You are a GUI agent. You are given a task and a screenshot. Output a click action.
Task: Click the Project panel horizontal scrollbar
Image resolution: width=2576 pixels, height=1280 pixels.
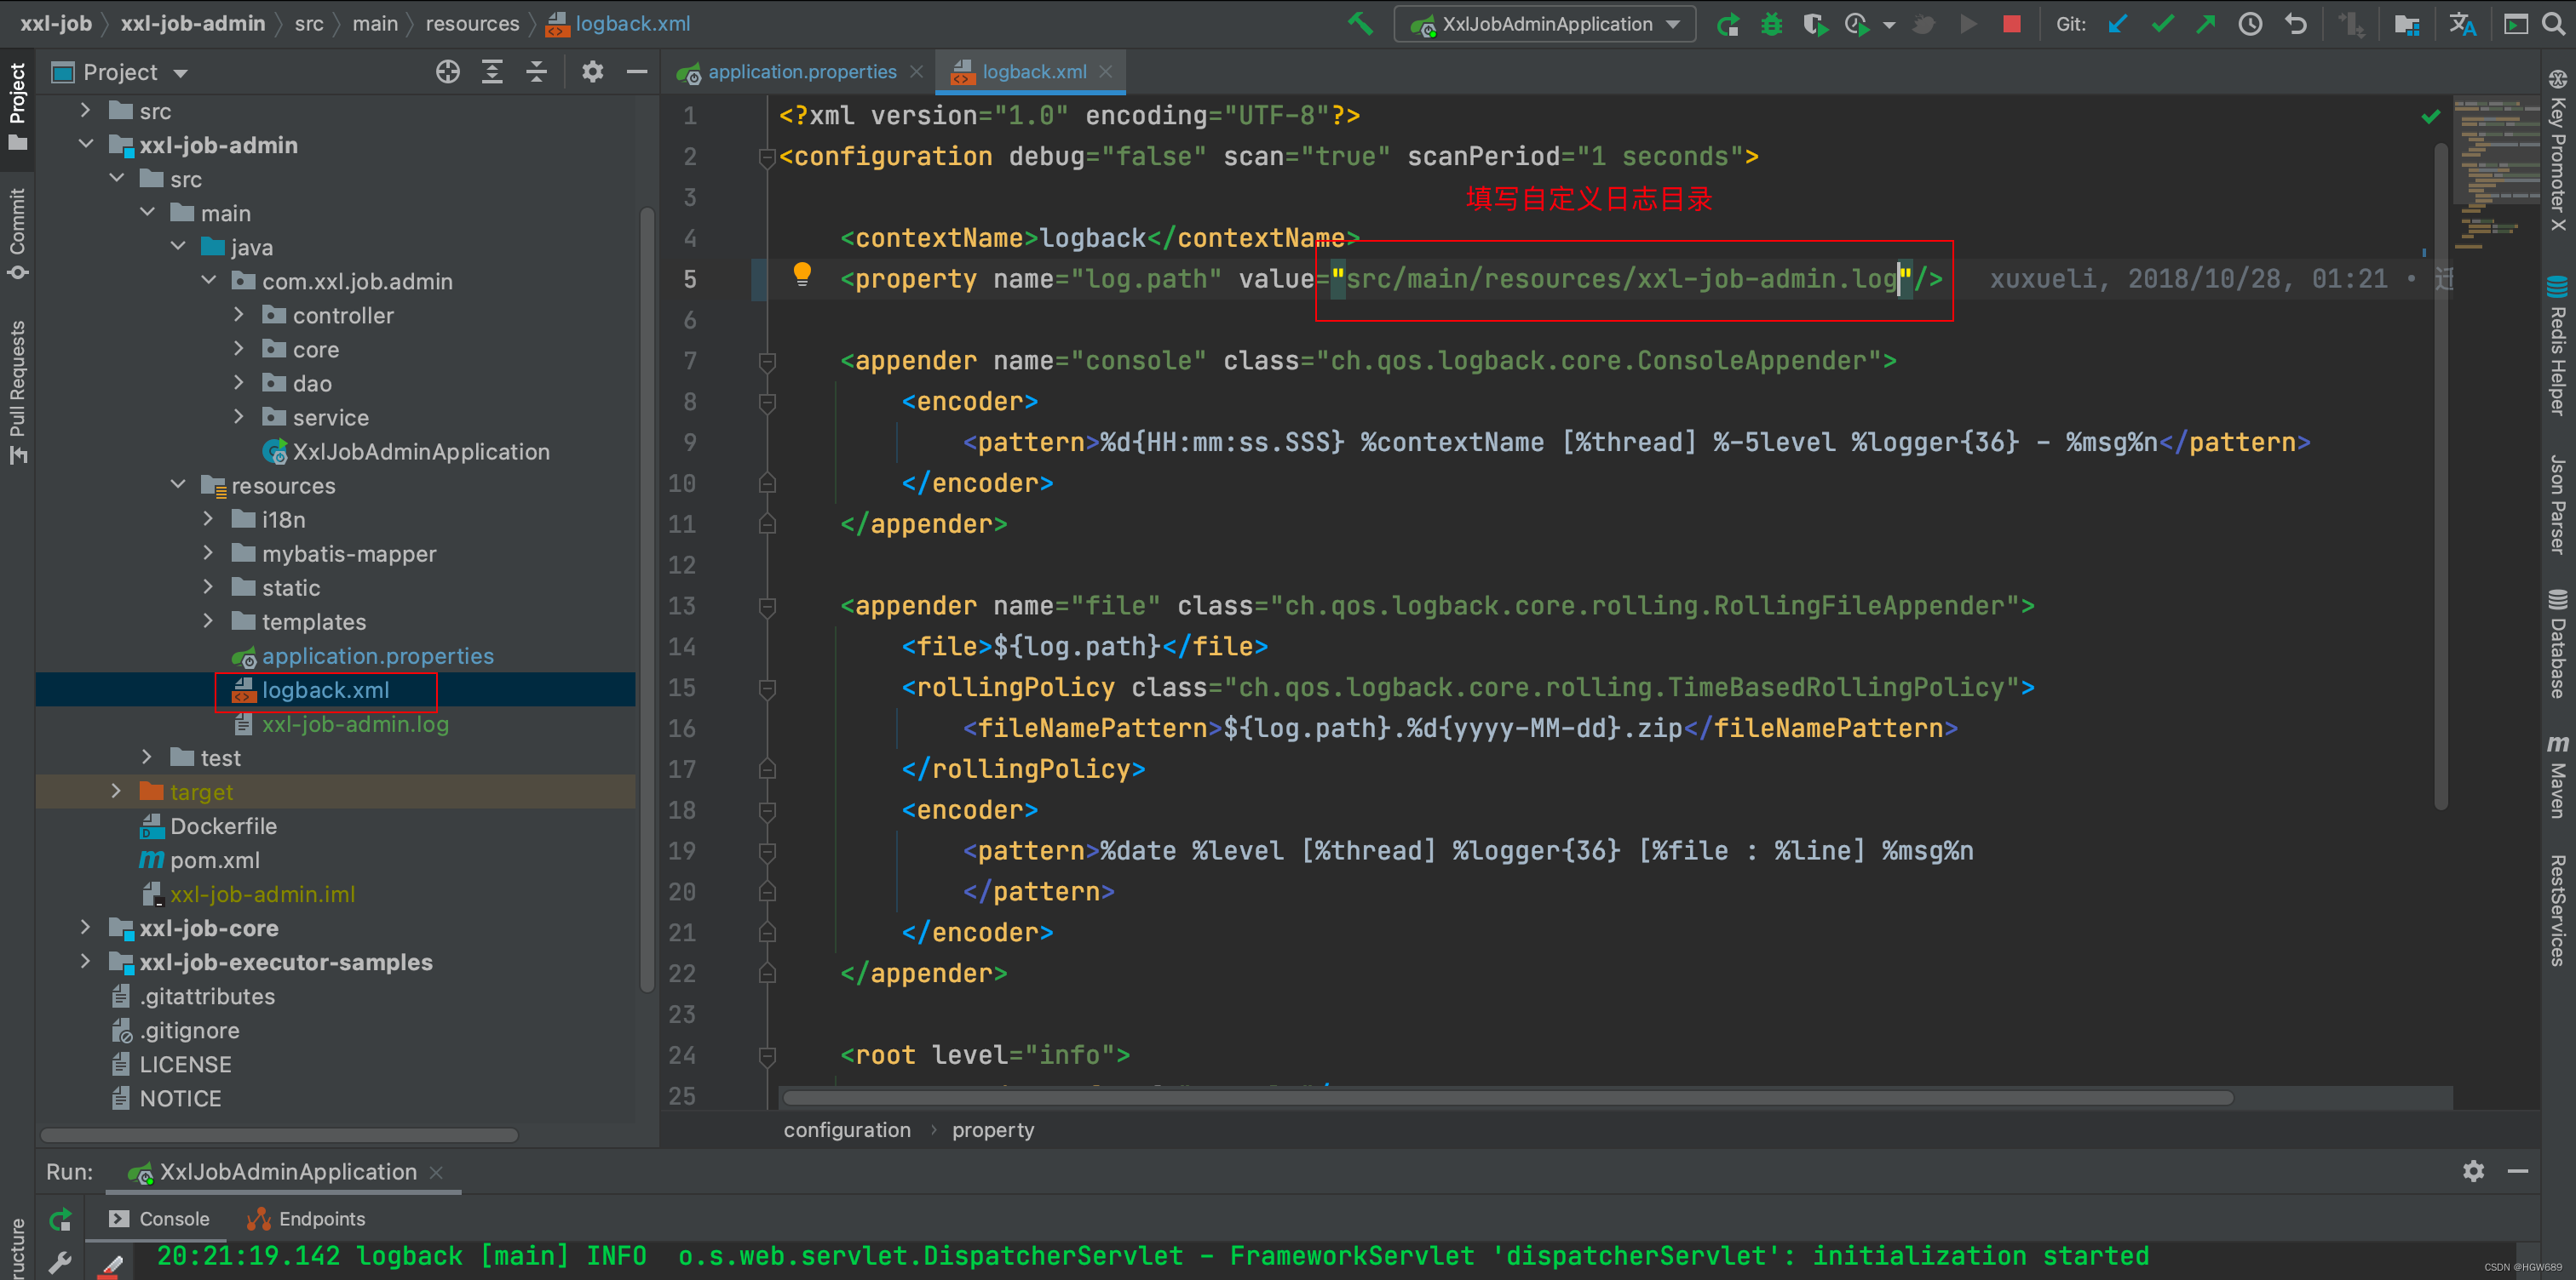(x=280, y=1135)
